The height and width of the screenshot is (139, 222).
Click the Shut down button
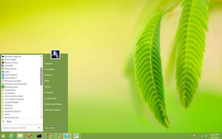50,128
